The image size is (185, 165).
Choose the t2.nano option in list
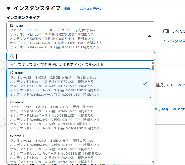79,83
